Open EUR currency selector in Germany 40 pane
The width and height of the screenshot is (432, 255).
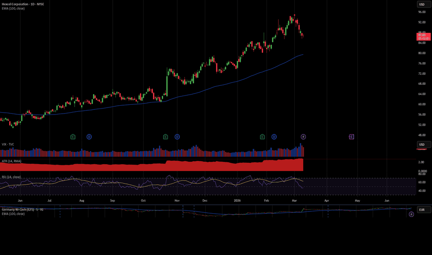click(x=424, y=210)
